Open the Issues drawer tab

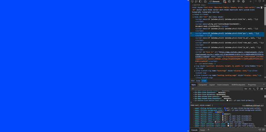[x=202, y=130]
